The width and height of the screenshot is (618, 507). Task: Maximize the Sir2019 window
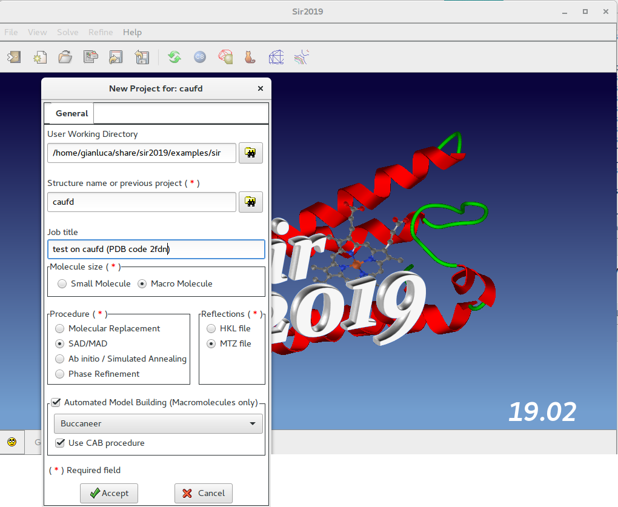coord(585,12)
